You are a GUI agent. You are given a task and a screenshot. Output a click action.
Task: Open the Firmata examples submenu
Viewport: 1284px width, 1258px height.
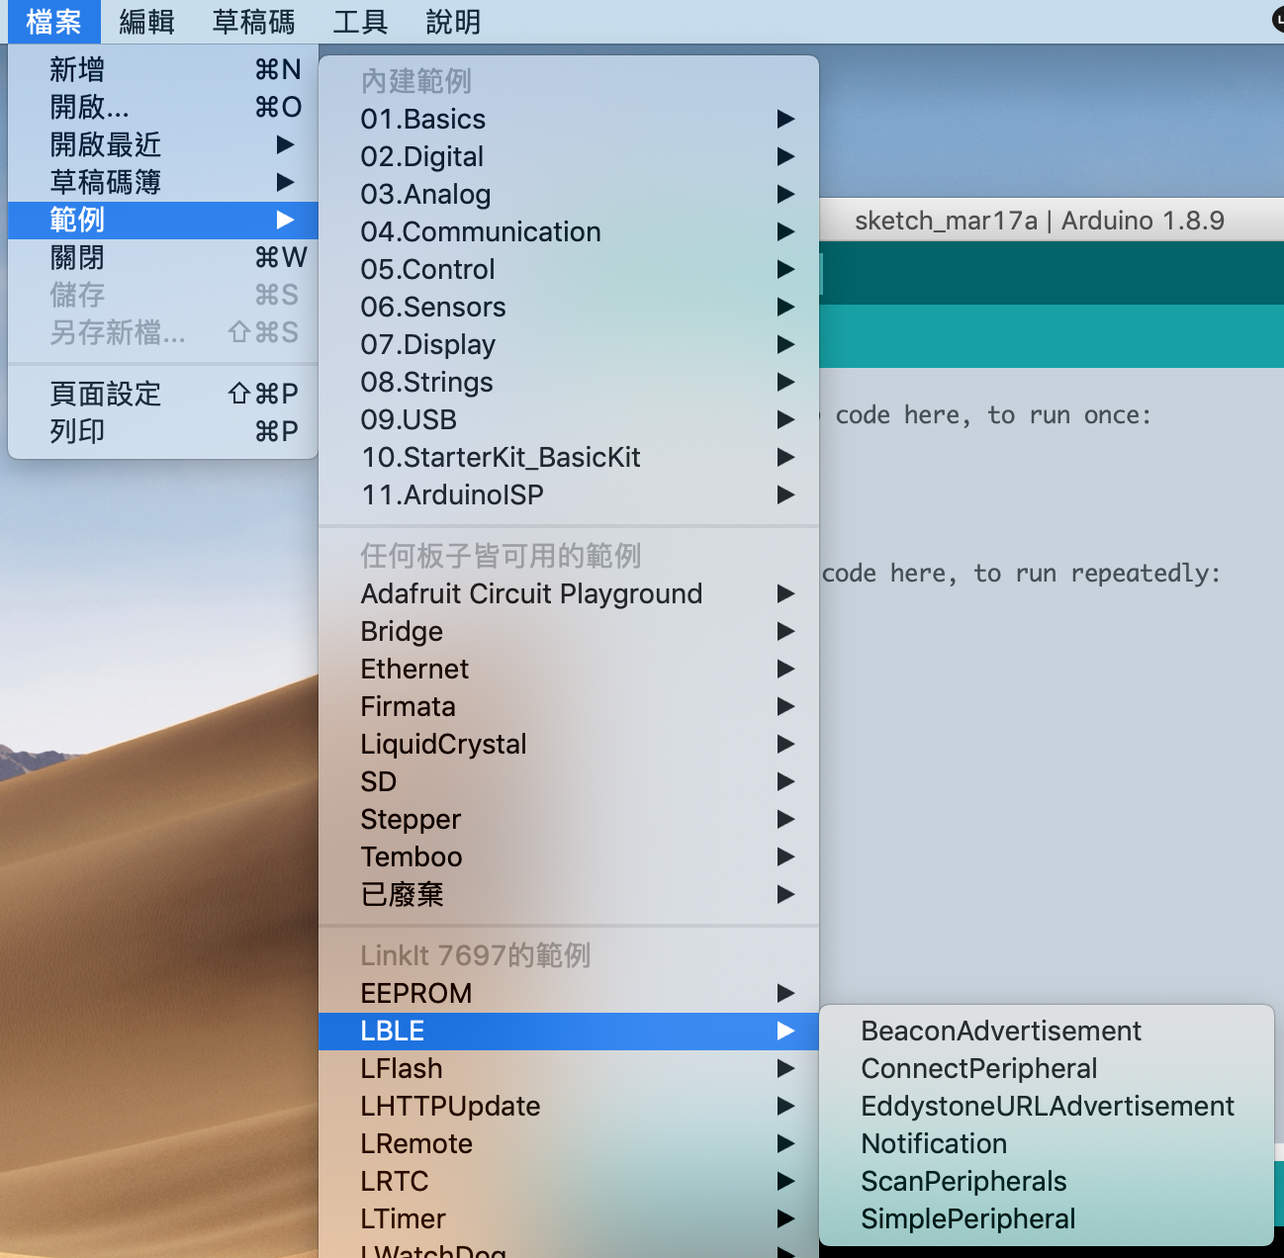(569, 706)
